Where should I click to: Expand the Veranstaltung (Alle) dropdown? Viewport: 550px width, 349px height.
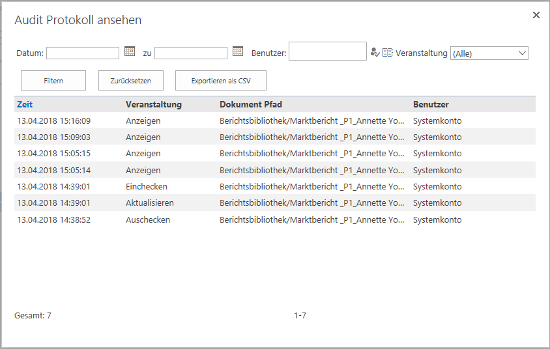click(489, 53)
